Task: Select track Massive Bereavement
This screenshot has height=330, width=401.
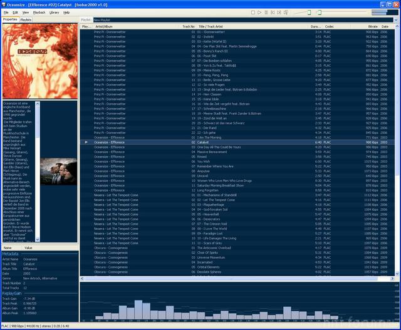Action: tap(237, 152)
